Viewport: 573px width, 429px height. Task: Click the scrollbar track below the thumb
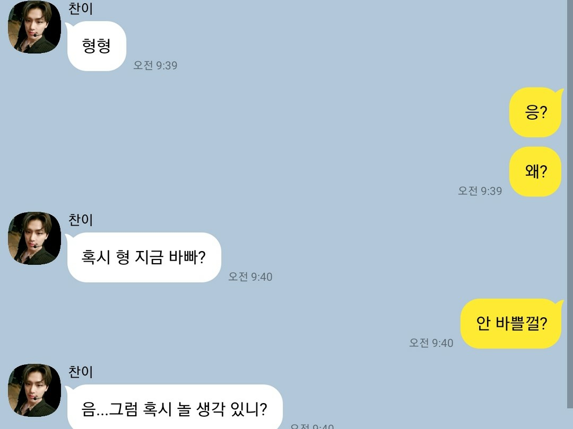(570, 419)
